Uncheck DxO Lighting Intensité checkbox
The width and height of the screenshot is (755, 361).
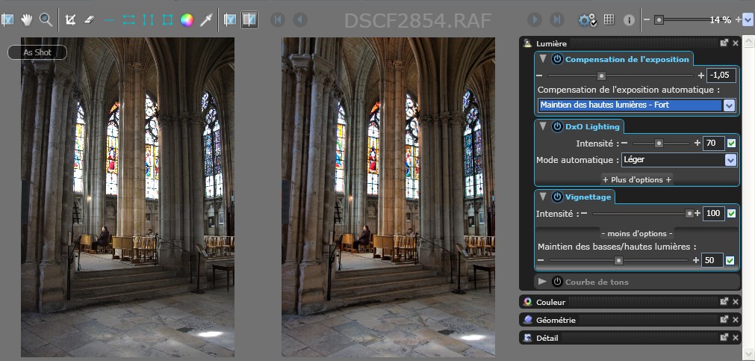[731, 144]
